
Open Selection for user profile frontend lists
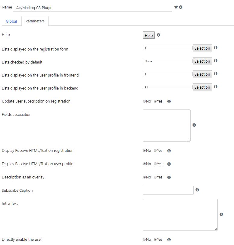coord(202,74)
